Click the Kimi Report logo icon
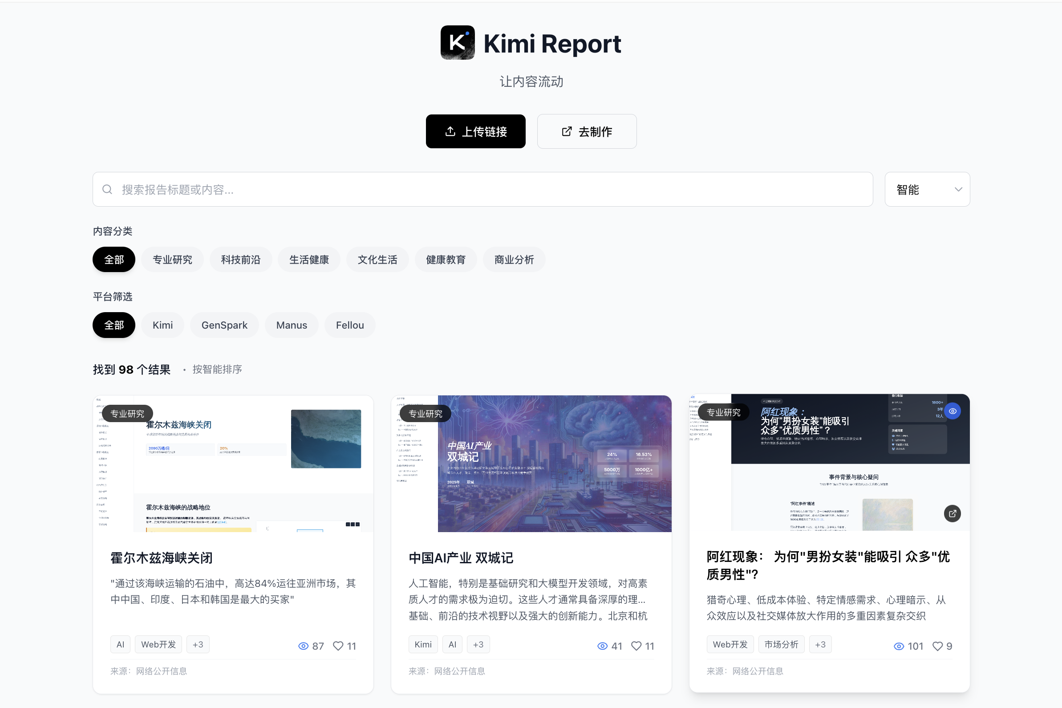This screenshot has width=1062, height=708. point(457,42)
